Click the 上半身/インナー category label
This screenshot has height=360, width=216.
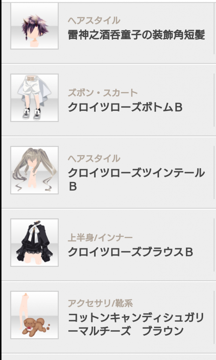(x=100, y=238)
